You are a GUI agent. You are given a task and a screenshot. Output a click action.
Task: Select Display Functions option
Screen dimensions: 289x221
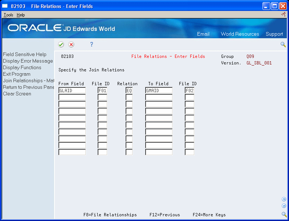tap(22, 68)
